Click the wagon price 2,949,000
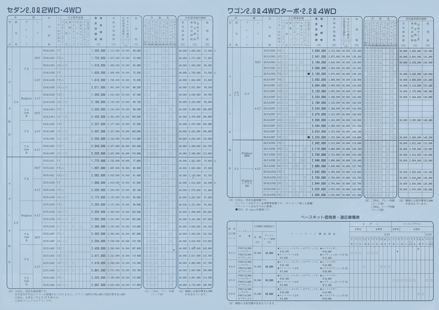Image resolution: width=439 pixels, height=310 pixels. (x=319, y=160)
